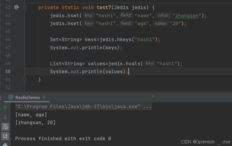232x146 pixels.
Task: Click line number 50 in the gutter
Action: [8, 71]
